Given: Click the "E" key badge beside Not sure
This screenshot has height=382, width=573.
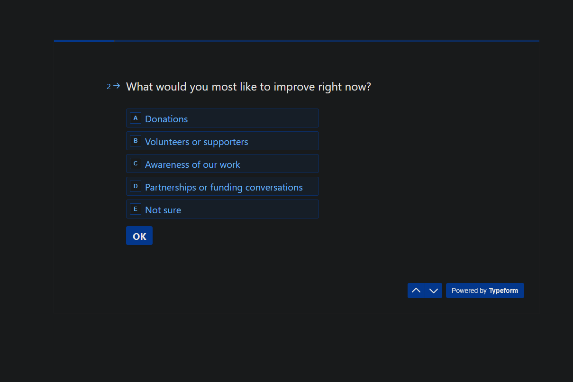Looking at the screenshot, I should (136, 209).
